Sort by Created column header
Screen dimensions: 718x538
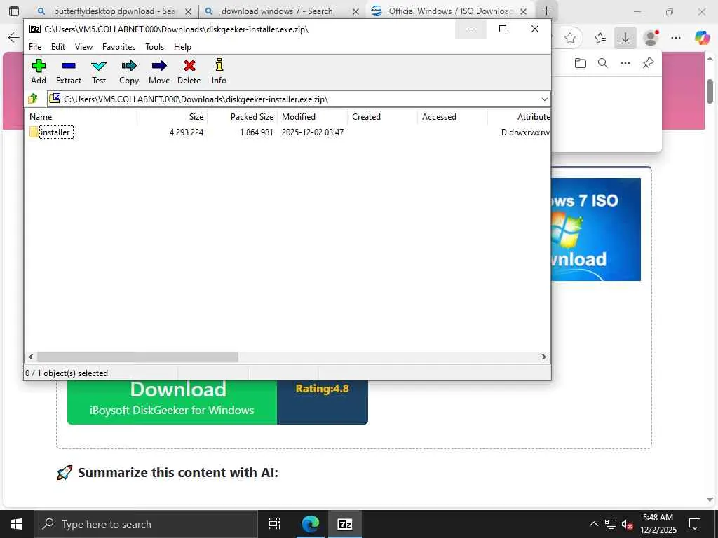382,117
